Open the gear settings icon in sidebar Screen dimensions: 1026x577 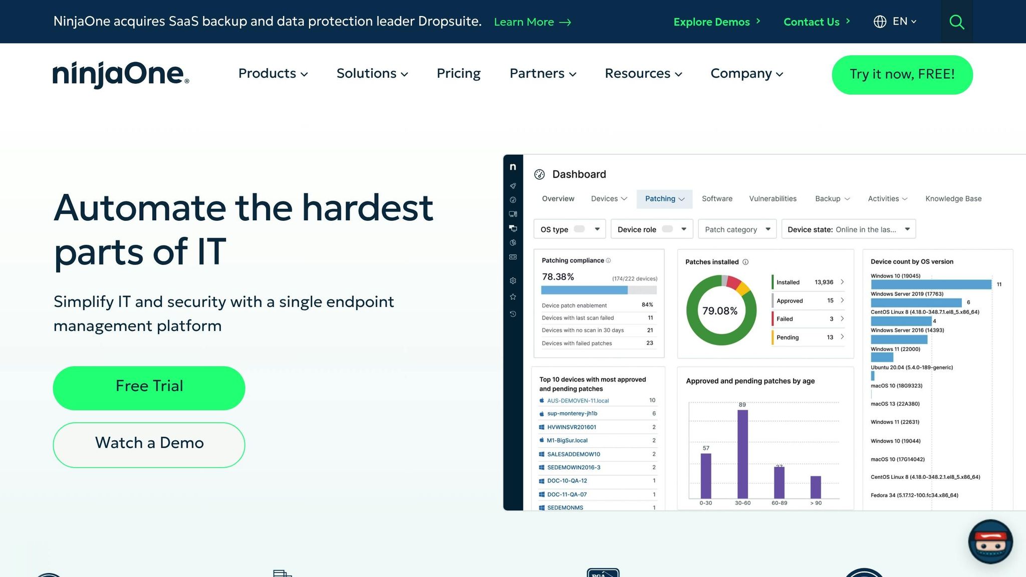pos(513,281)
